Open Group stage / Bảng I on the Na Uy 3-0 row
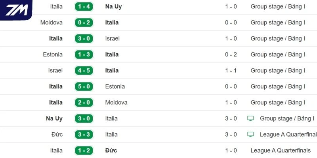Viewport: 317px width, 158px height. click(x=287, y=118)
